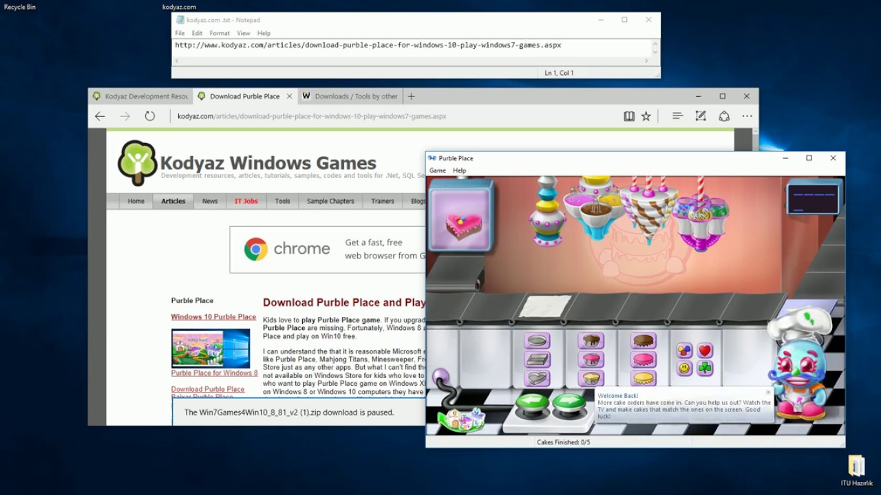This screenshot has width=881, height=495.
Task: Click the Purble Place Windows 8 thumbnail
Action: [211, 349]
